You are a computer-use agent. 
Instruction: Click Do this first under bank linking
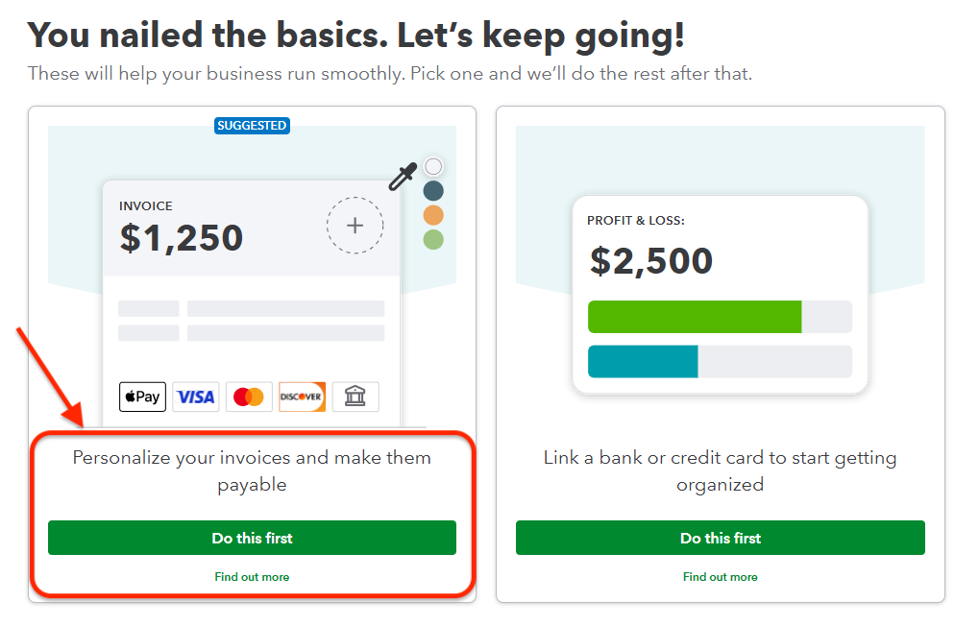click(x=720, y=538)
